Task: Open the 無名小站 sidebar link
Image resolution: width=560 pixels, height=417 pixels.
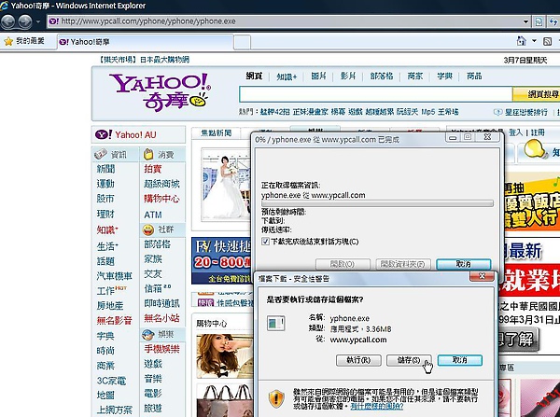Action: [x=161, y=318]
